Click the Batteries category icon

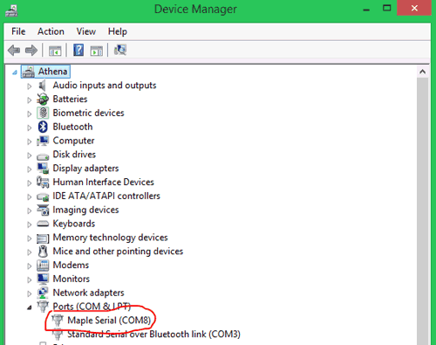43,100
